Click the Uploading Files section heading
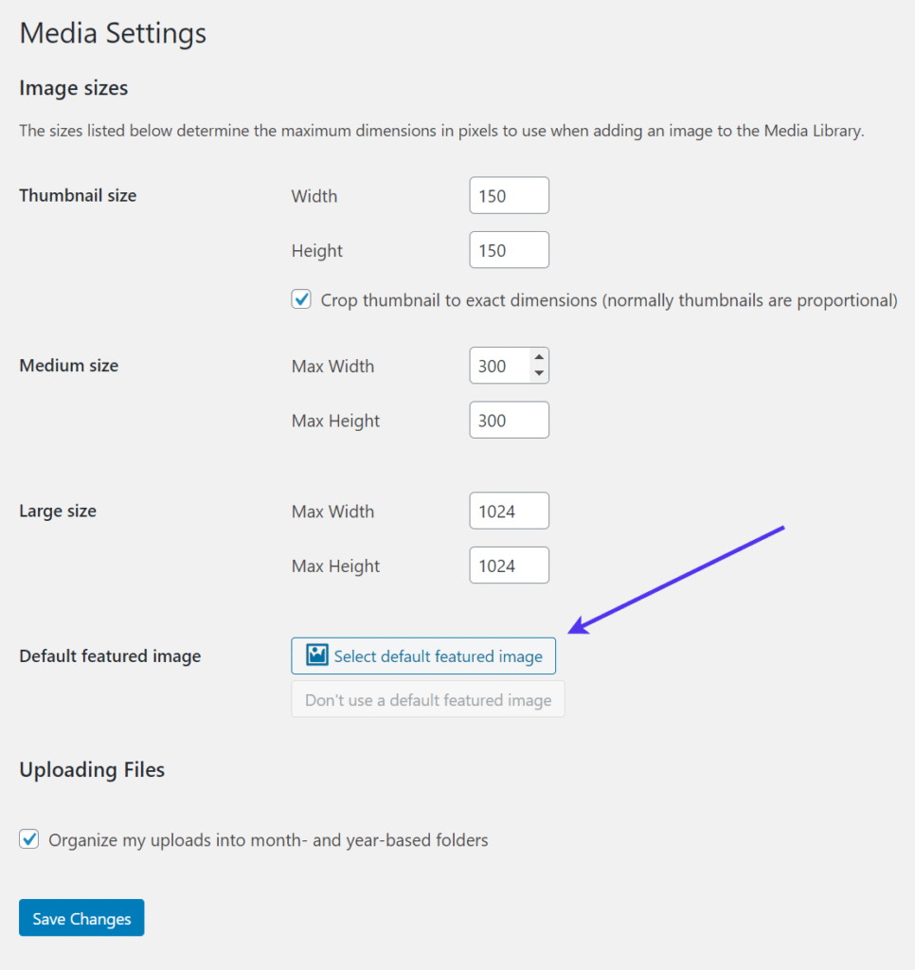The width and height of the screenshot is (915, 970). (91, 769)
